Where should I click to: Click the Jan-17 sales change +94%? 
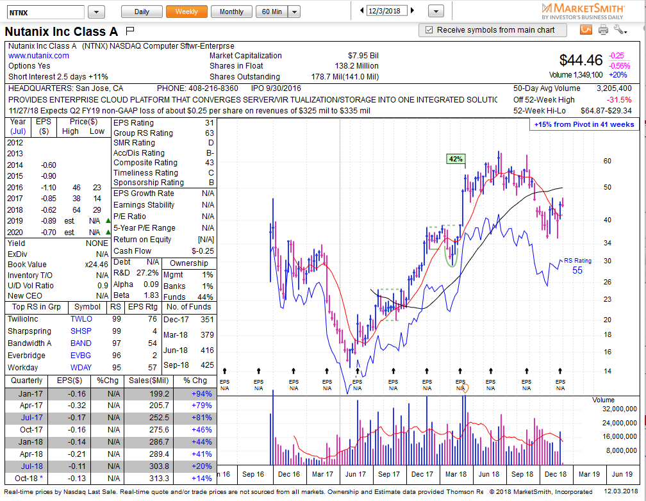click(x=202, y=394)
